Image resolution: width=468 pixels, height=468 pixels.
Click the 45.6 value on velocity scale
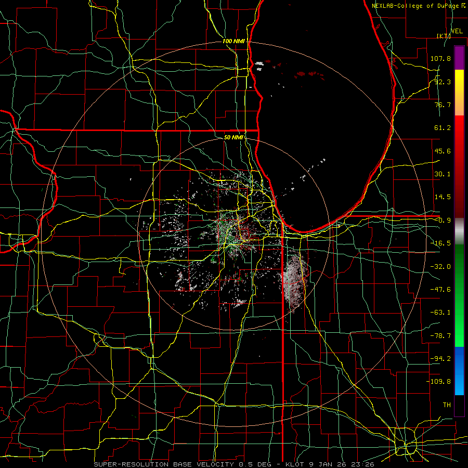[443, 151]
